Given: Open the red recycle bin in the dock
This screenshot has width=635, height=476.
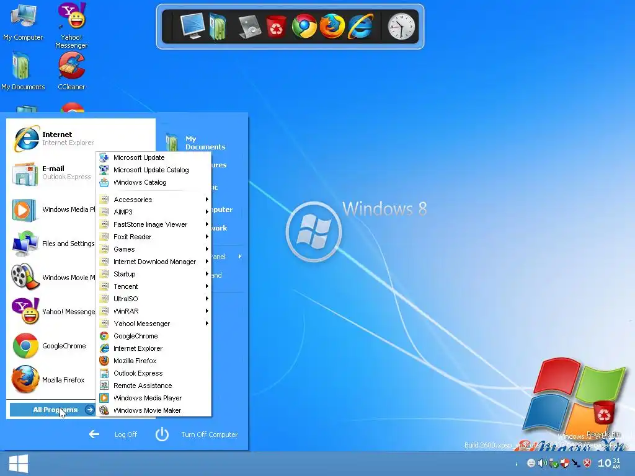Looking at the screenshot, I should coord(276,27).
